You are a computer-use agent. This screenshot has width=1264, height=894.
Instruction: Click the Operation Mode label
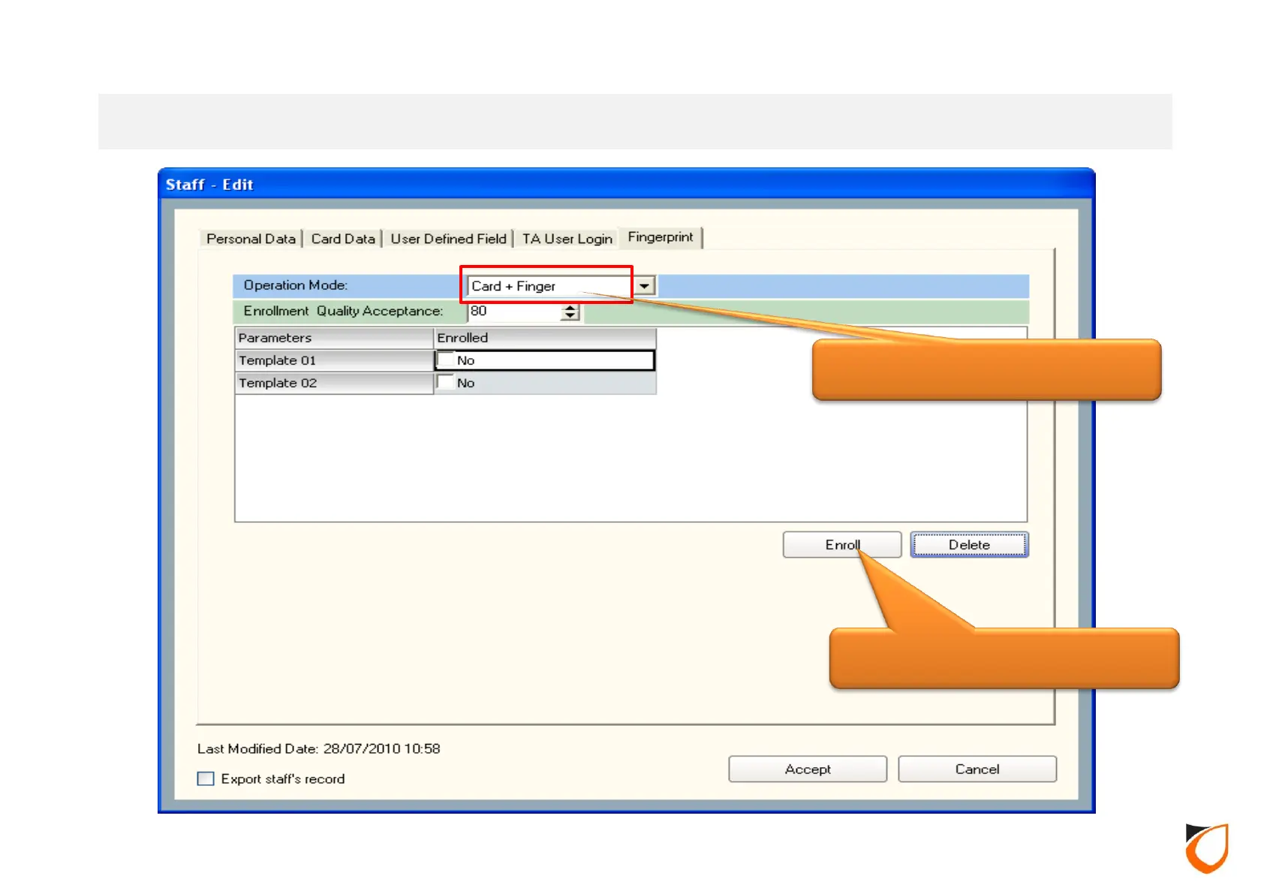tap(296, 285)
